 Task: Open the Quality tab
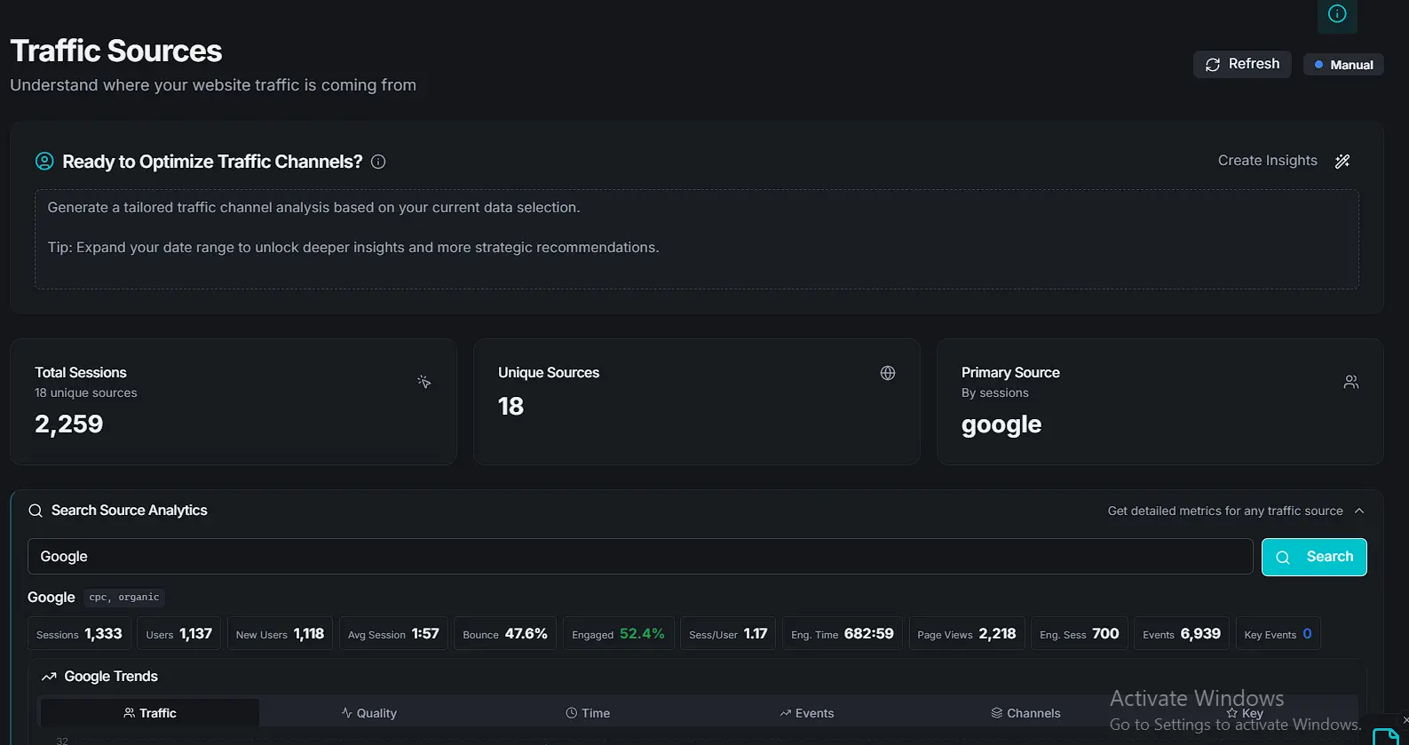(368, 713)
